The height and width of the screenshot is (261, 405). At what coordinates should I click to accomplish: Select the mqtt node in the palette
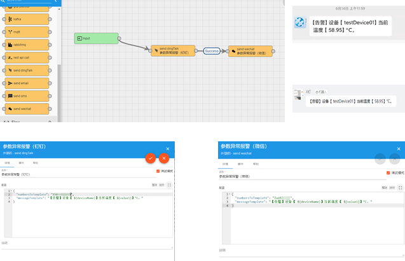click(27, 32)
